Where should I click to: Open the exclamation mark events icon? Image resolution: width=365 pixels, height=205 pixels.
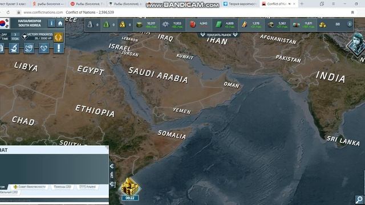pyautogui.click(x=59, y=48)
